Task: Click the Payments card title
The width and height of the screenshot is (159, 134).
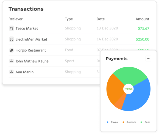Action: point(116,59)
